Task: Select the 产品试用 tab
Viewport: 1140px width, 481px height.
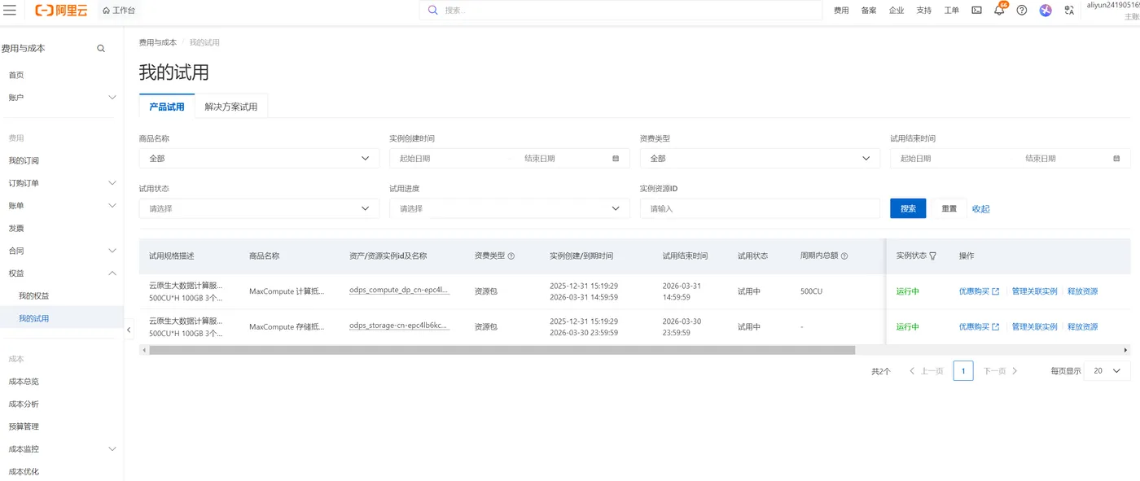Action: click(x=167, y=107)
